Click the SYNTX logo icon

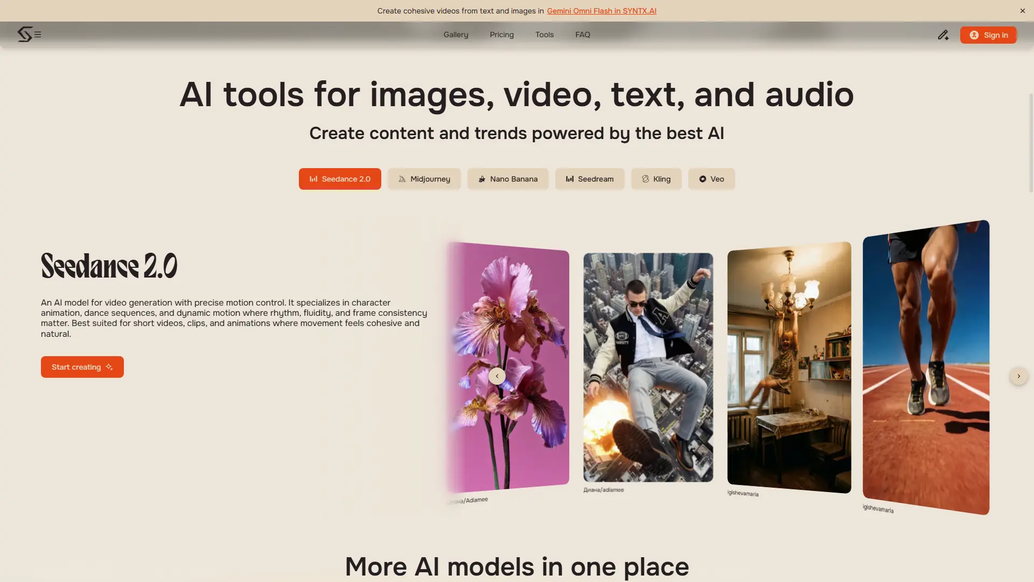(24, 34)
